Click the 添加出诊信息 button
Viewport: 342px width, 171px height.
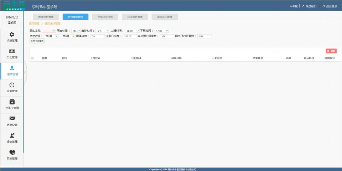click(x=37, y=41)
